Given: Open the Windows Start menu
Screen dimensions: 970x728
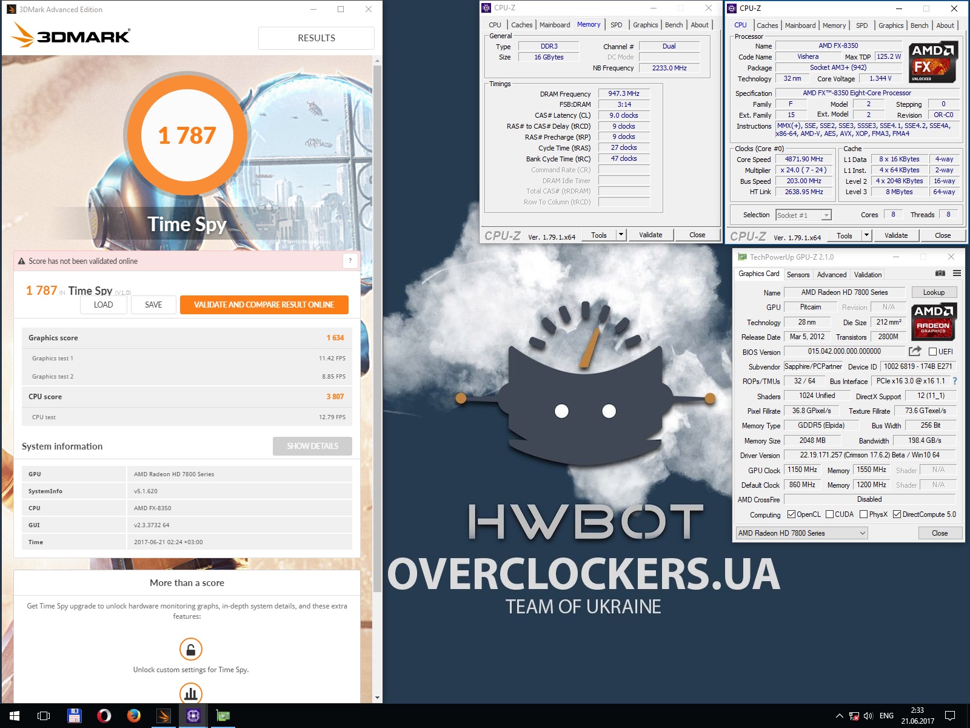Looking at the screenshot, I should tap(15, 716).
